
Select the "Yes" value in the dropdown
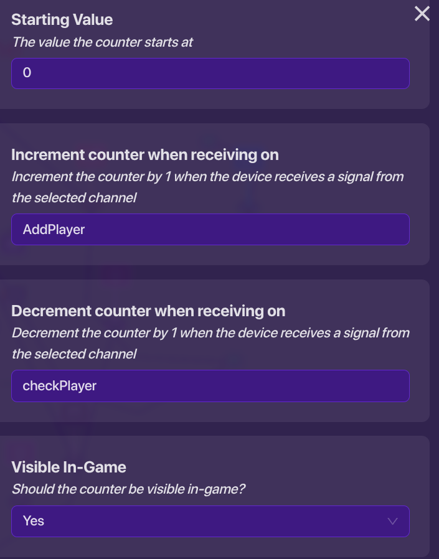(34, 521)
